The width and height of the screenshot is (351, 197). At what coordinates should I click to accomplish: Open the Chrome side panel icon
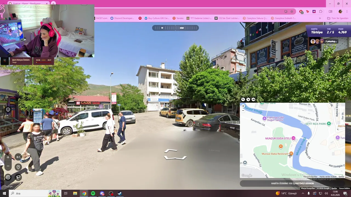(330, 11)
